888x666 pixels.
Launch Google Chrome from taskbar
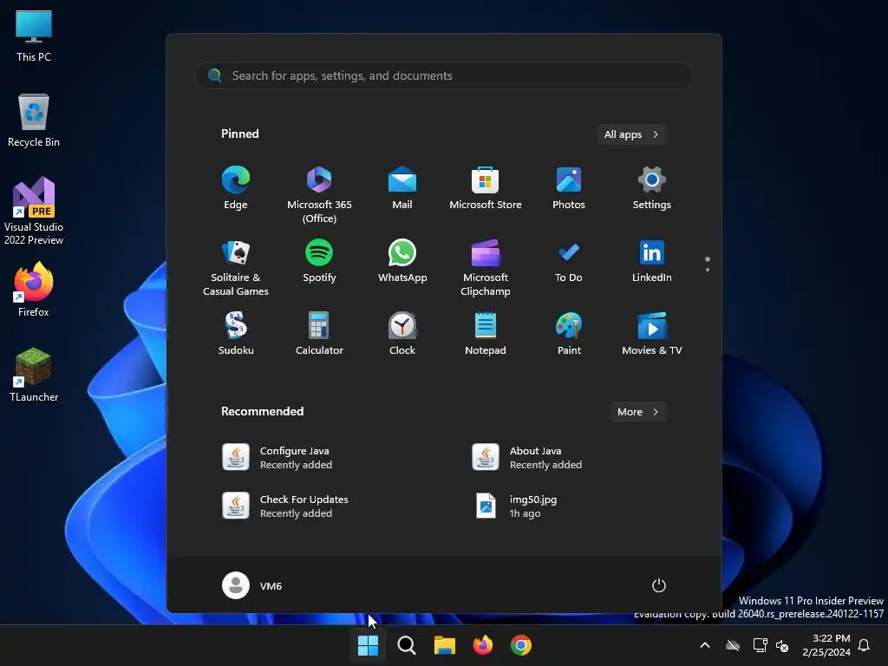(x=521, y=645)
